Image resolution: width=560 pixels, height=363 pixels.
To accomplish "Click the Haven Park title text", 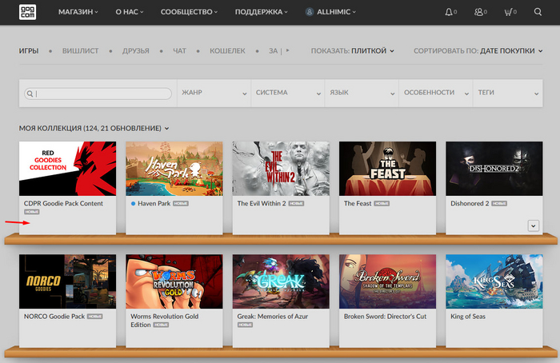I will 154,203.
